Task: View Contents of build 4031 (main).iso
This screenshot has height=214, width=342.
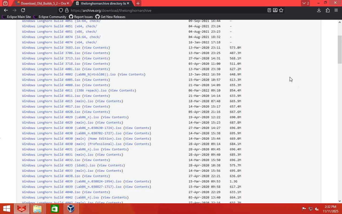Action: (x=109, y=155)
